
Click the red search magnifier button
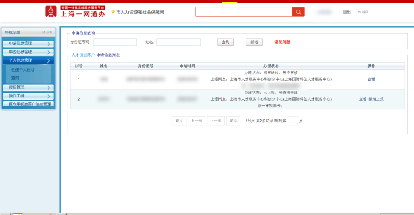(298, 12)
